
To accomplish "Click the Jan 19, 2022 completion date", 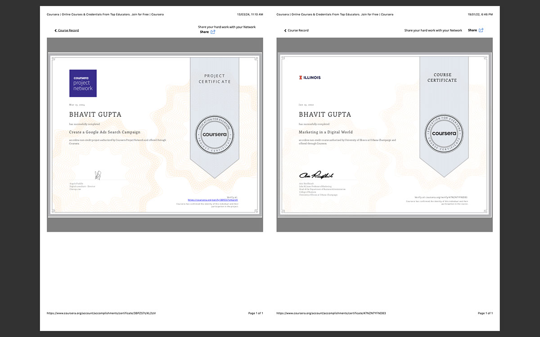I will pos(306,104).
